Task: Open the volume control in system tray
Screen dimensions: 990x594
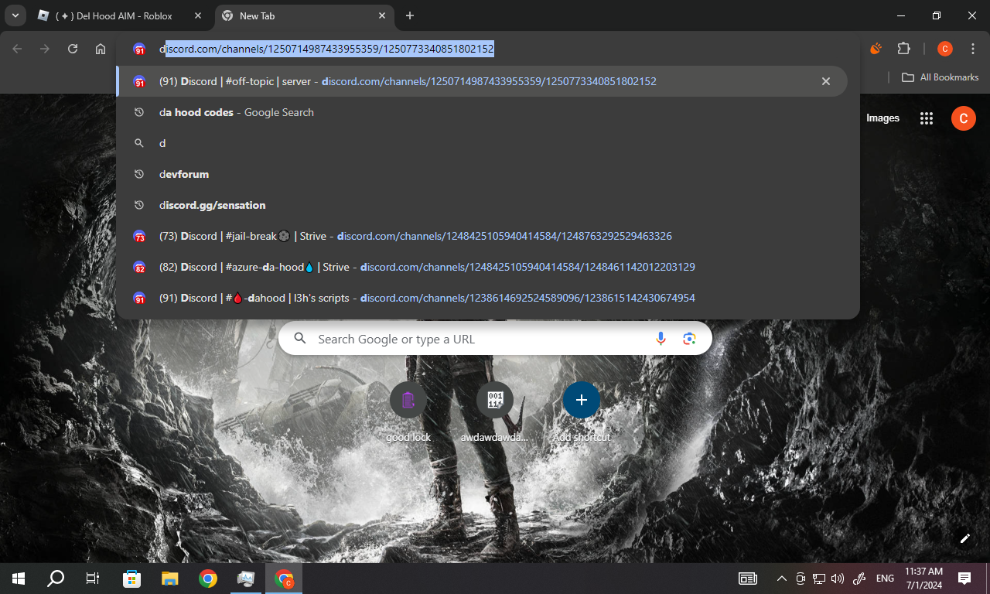Action: click(838, 579)
